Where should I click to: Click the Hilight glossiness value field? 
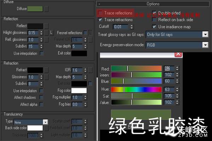[33, 33]
